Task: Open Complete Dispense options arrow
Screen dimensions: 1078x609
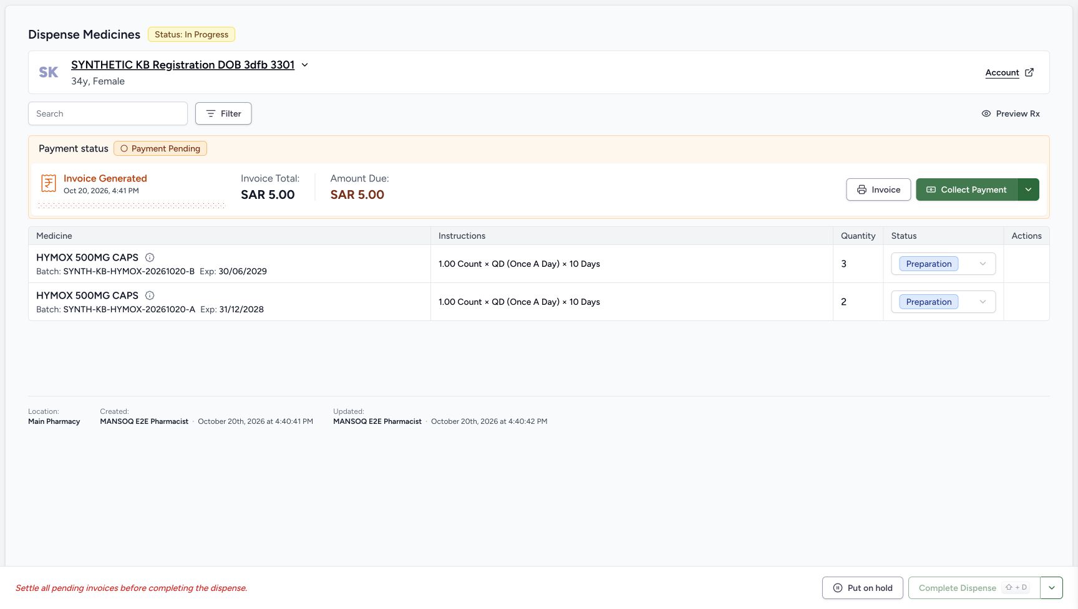Action: click(1052, 588)
